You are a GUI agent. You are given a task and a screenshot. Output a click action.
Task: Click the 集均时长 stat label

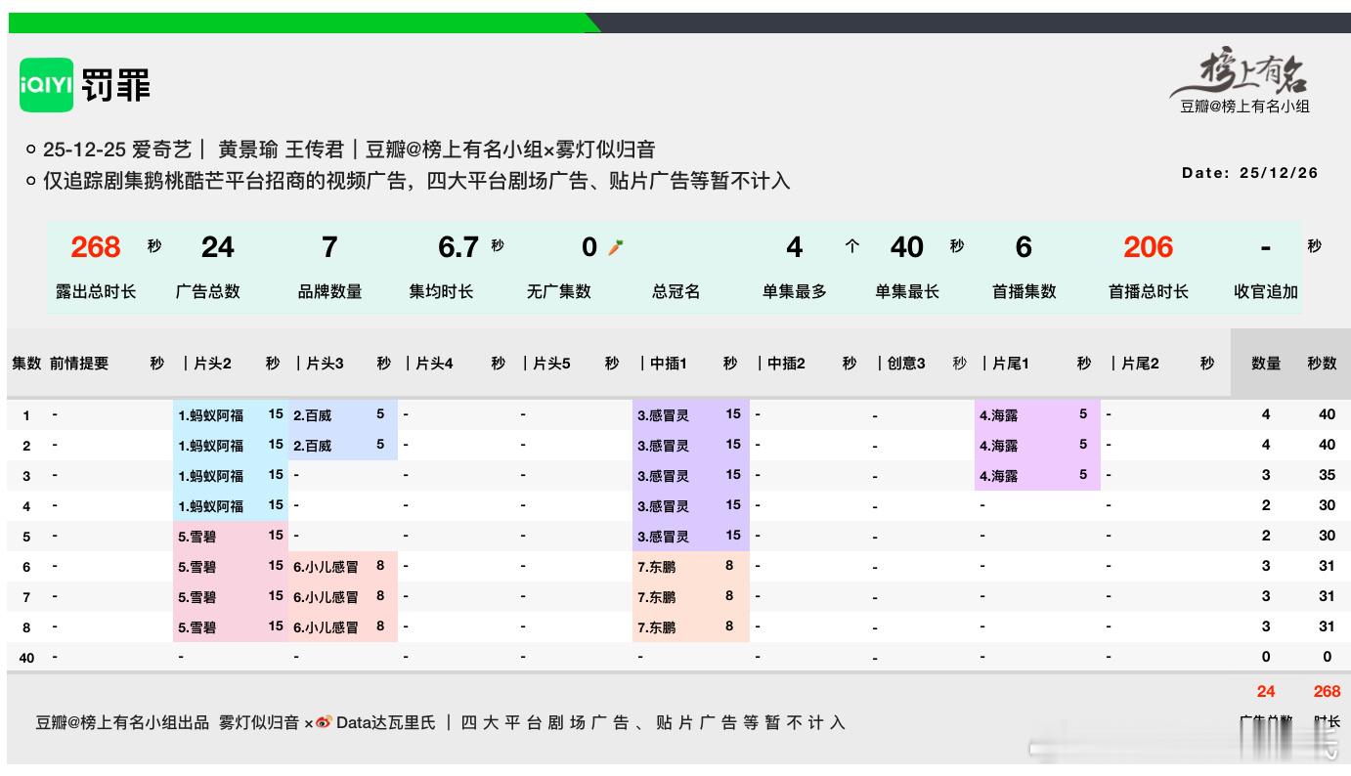[x=441, y=291]
